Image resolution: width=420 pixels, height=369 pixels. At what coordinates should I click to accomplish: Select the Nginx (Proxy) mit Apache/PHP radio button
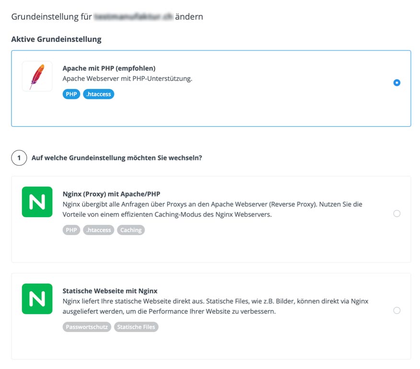point(397,213)
